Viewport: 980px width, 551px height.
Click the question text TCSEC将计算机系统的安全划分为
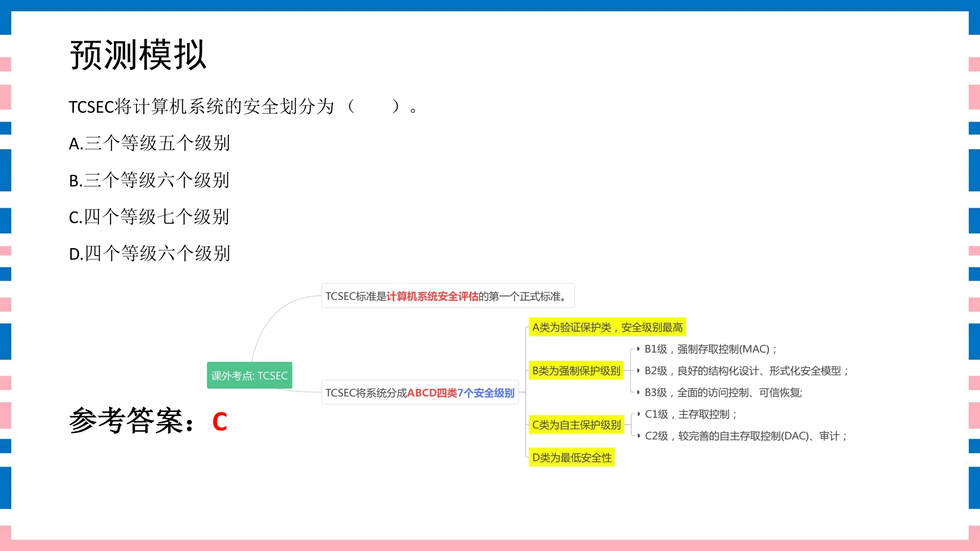pyautogui.click(x=201, y=107)
